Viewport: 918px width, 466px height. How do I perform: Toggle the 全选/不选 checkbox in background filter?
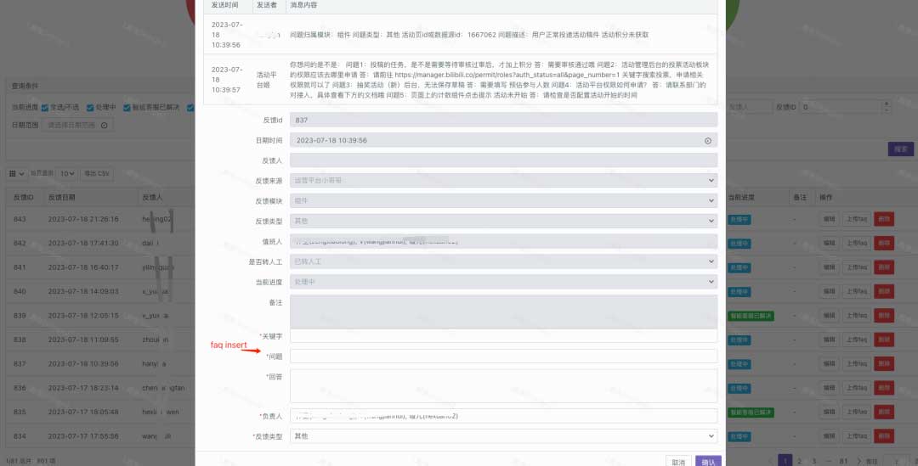[x=45, y=108]
